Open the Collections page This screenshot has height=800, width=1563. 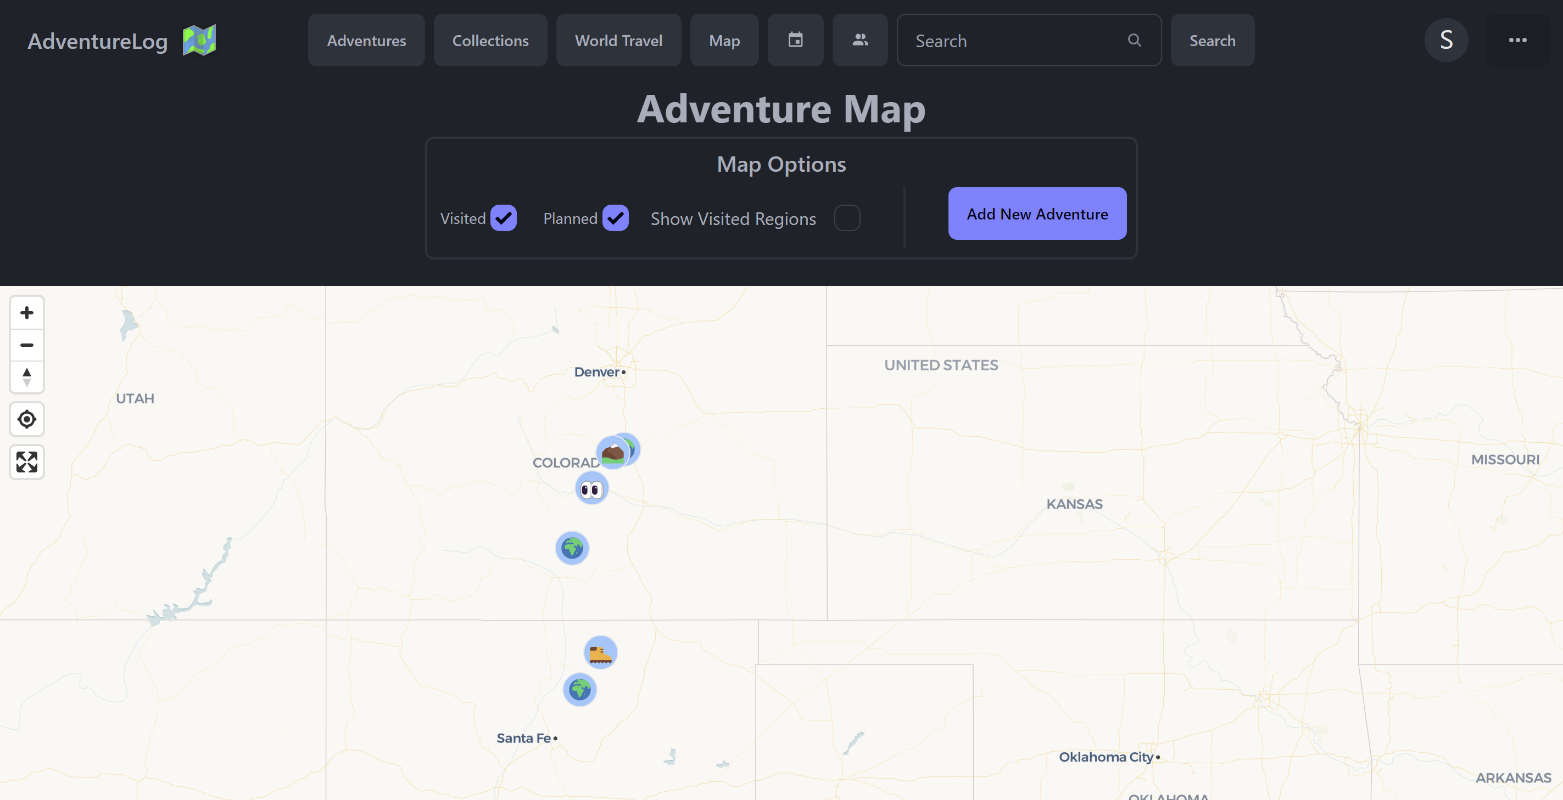click(x=490, y=40)
